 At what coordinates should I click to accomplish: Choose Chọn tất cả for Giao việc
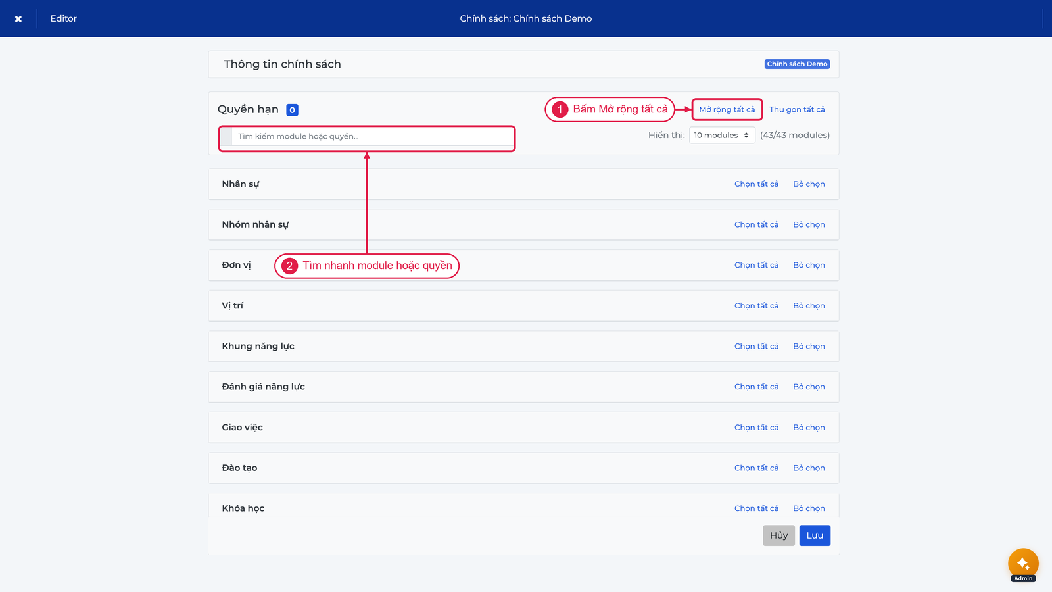coord(756,428)
